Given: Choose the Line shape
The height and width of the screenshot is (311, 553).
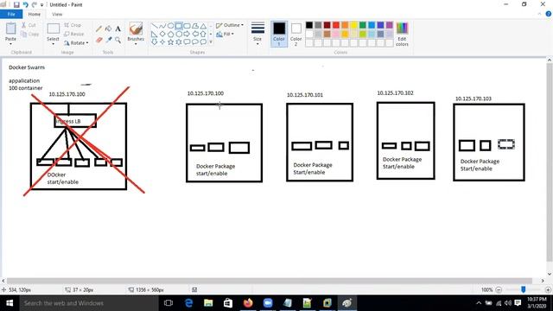Looking at the screenshot, I should 154,26.
